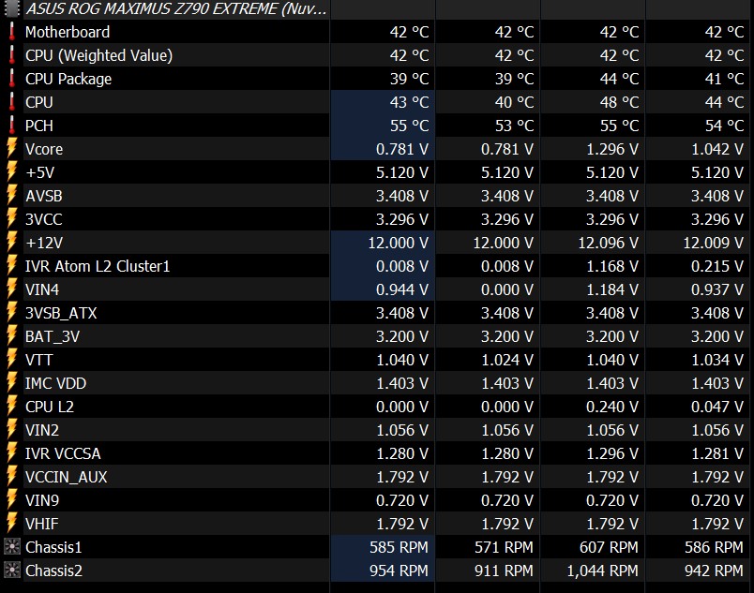Click the 1.281 V IVR VCCSA average value
The width and height of the screenshot is (754, 593).
tap(717, 453)
